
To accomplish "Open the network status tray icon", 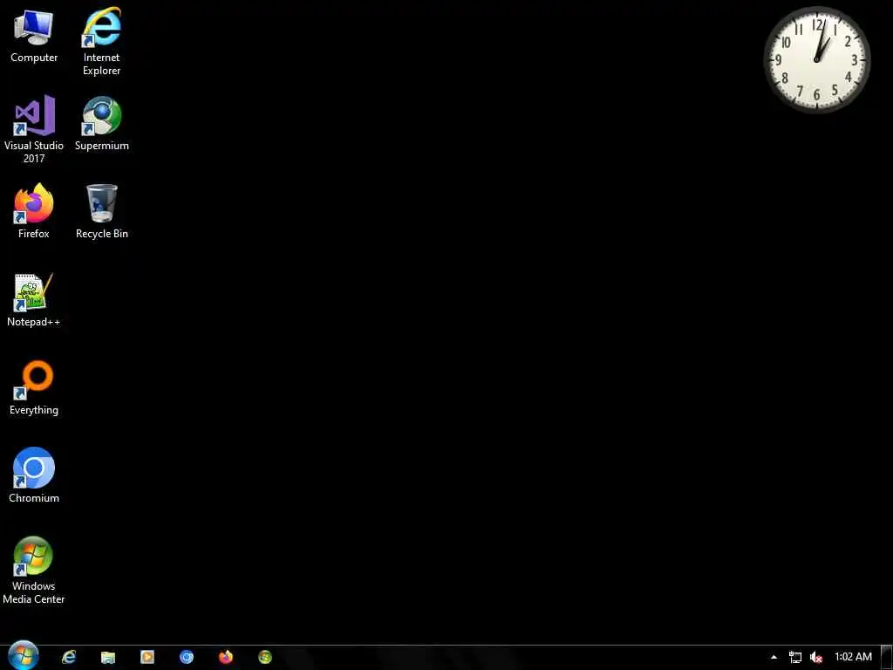I will click(795, 657).
